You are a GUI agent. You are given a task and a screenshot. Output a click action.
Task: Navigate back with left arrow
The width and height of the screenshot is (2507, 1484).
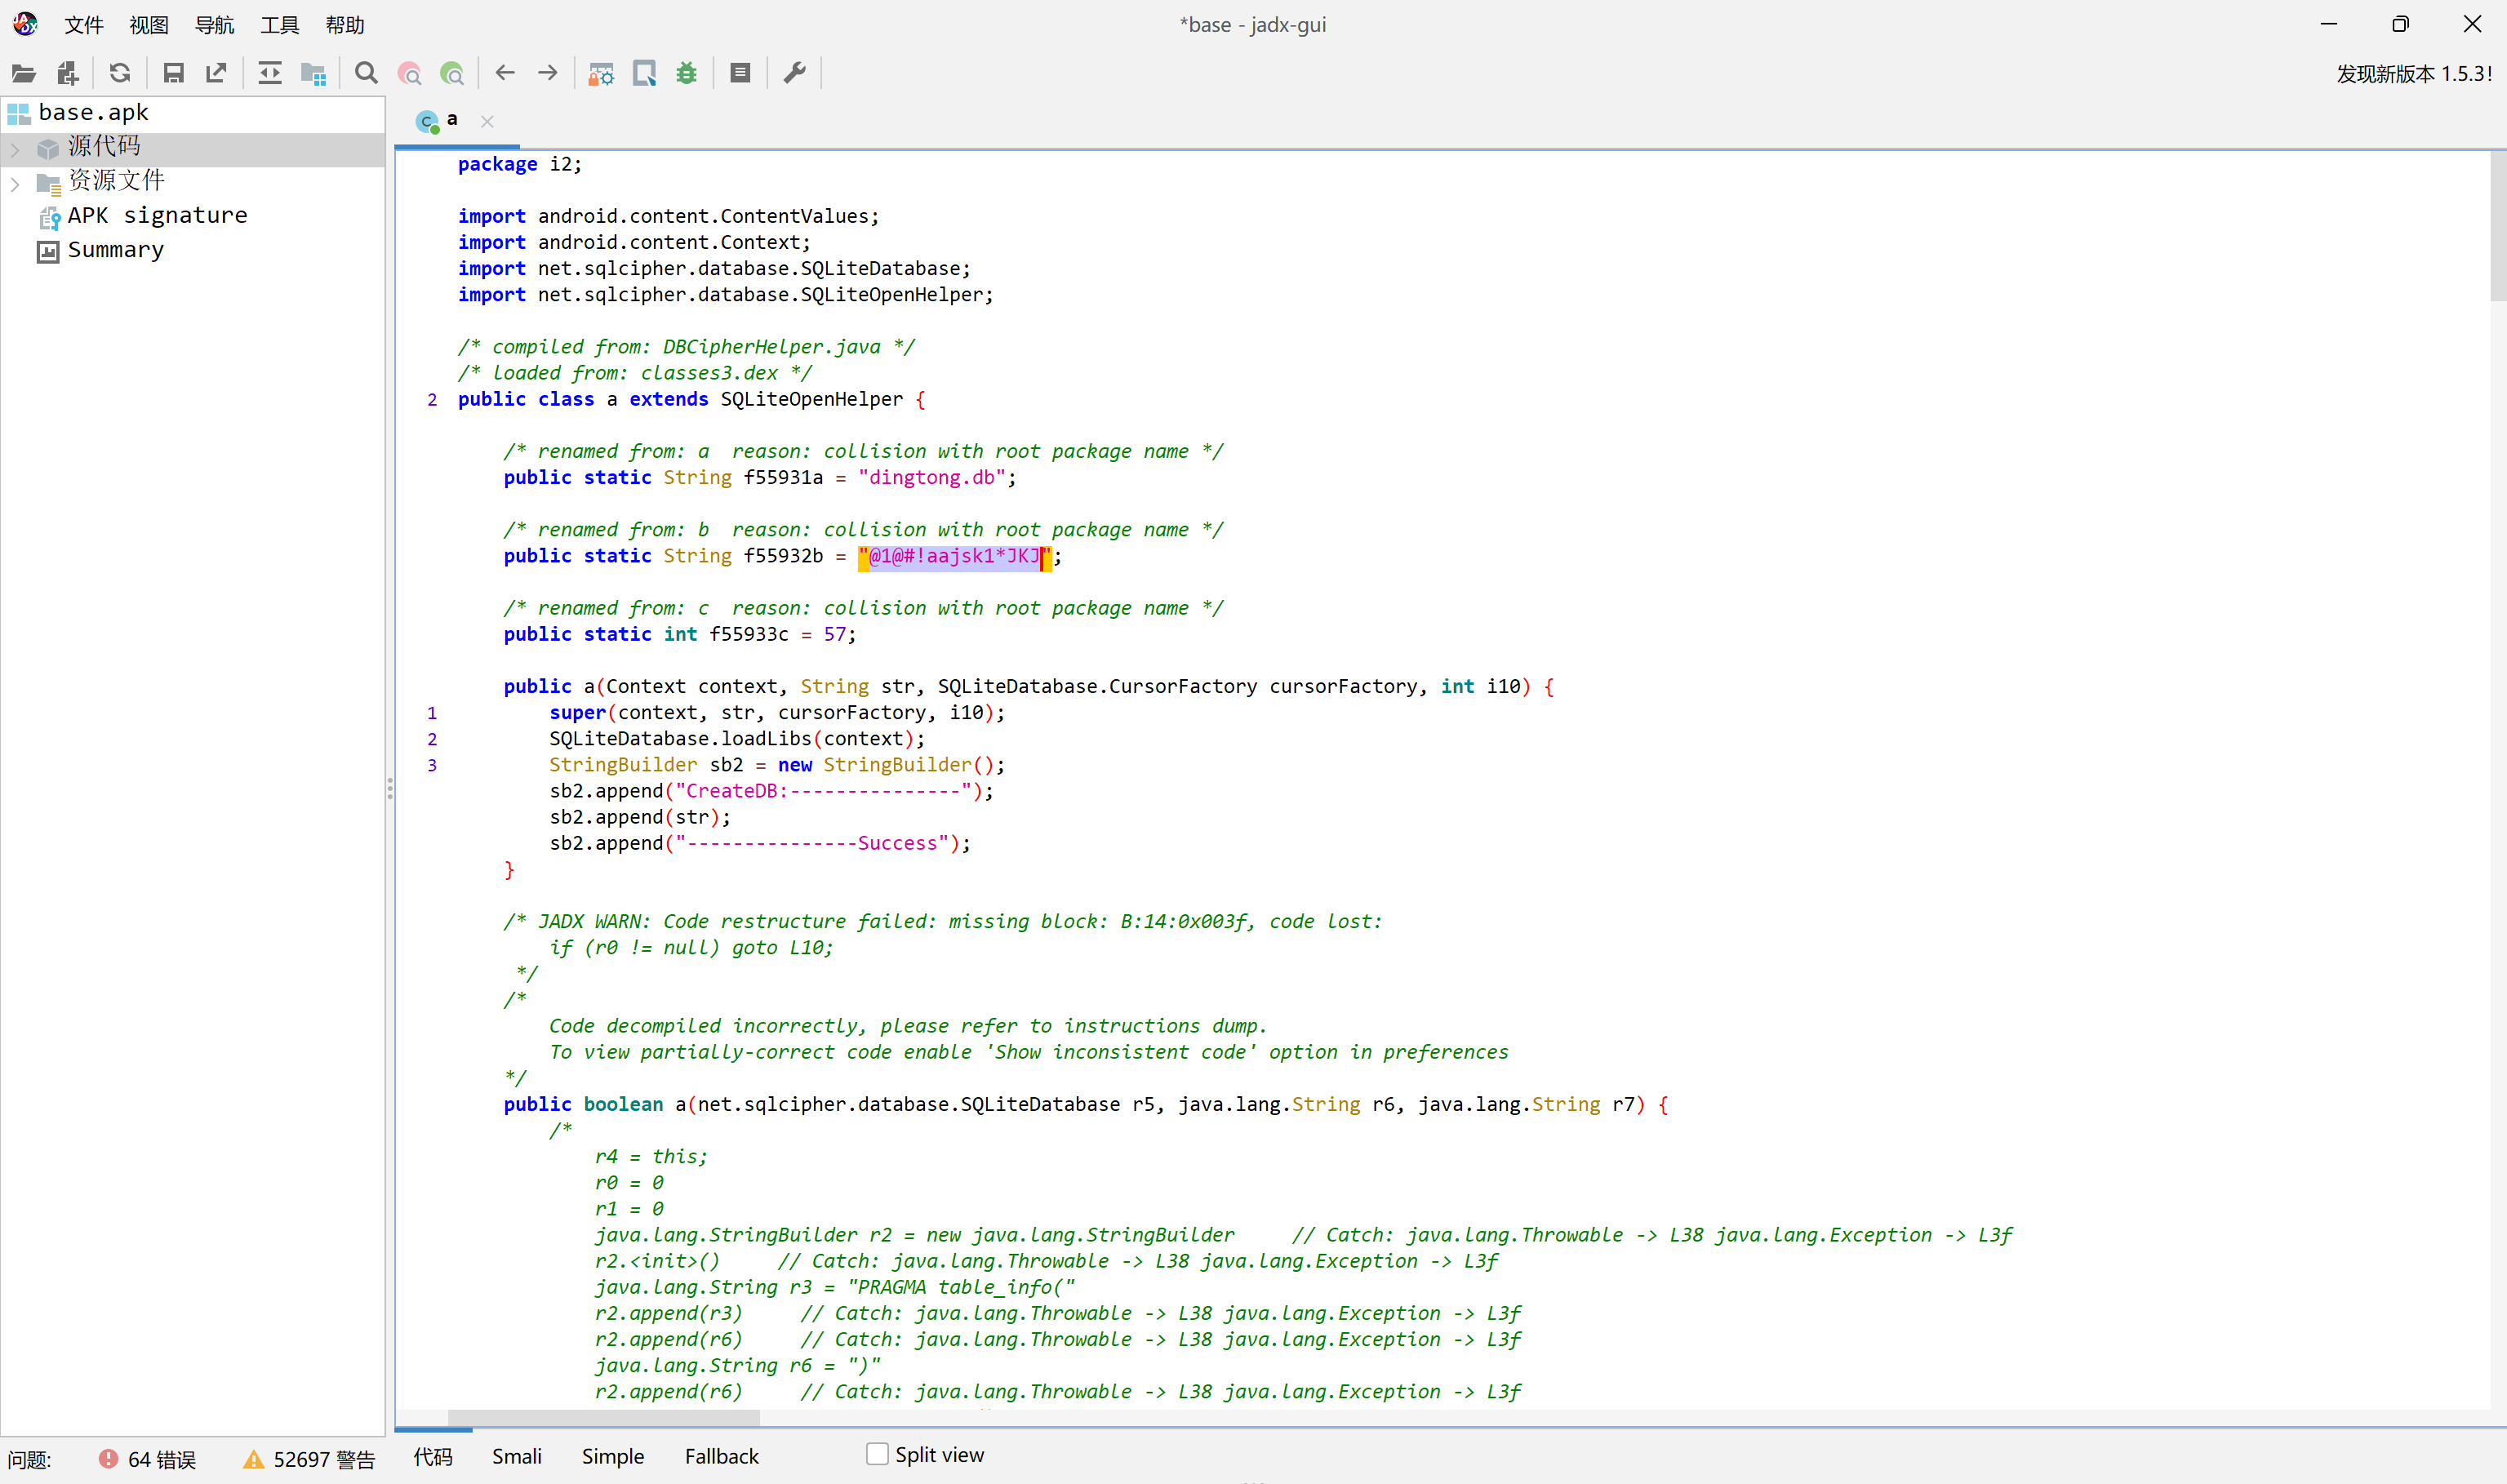505,73
